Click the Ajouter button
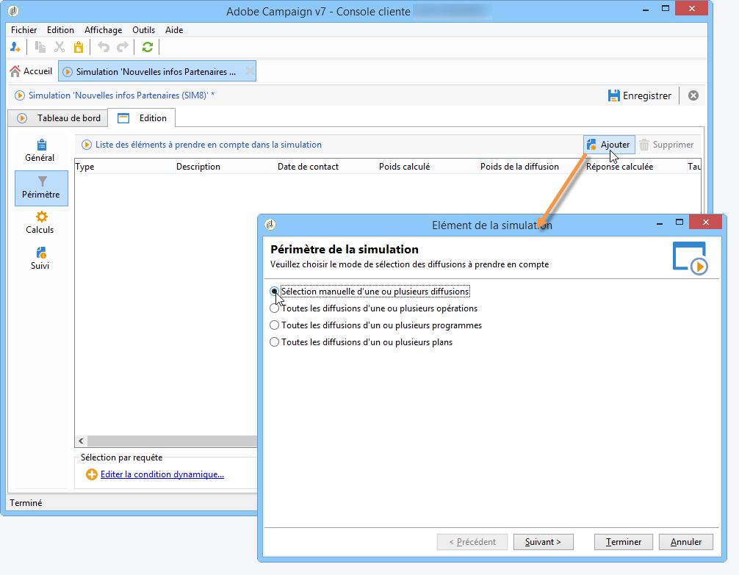This screenshot has height=575, width=739. click(x=609, y=145)
